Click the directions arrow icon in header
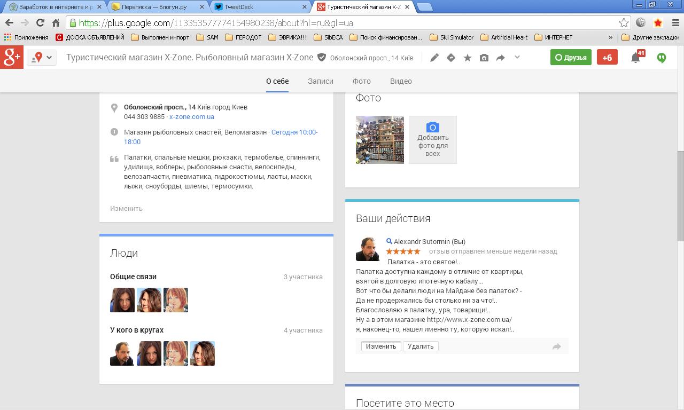 pyautogui.click(x=451, y=58)
